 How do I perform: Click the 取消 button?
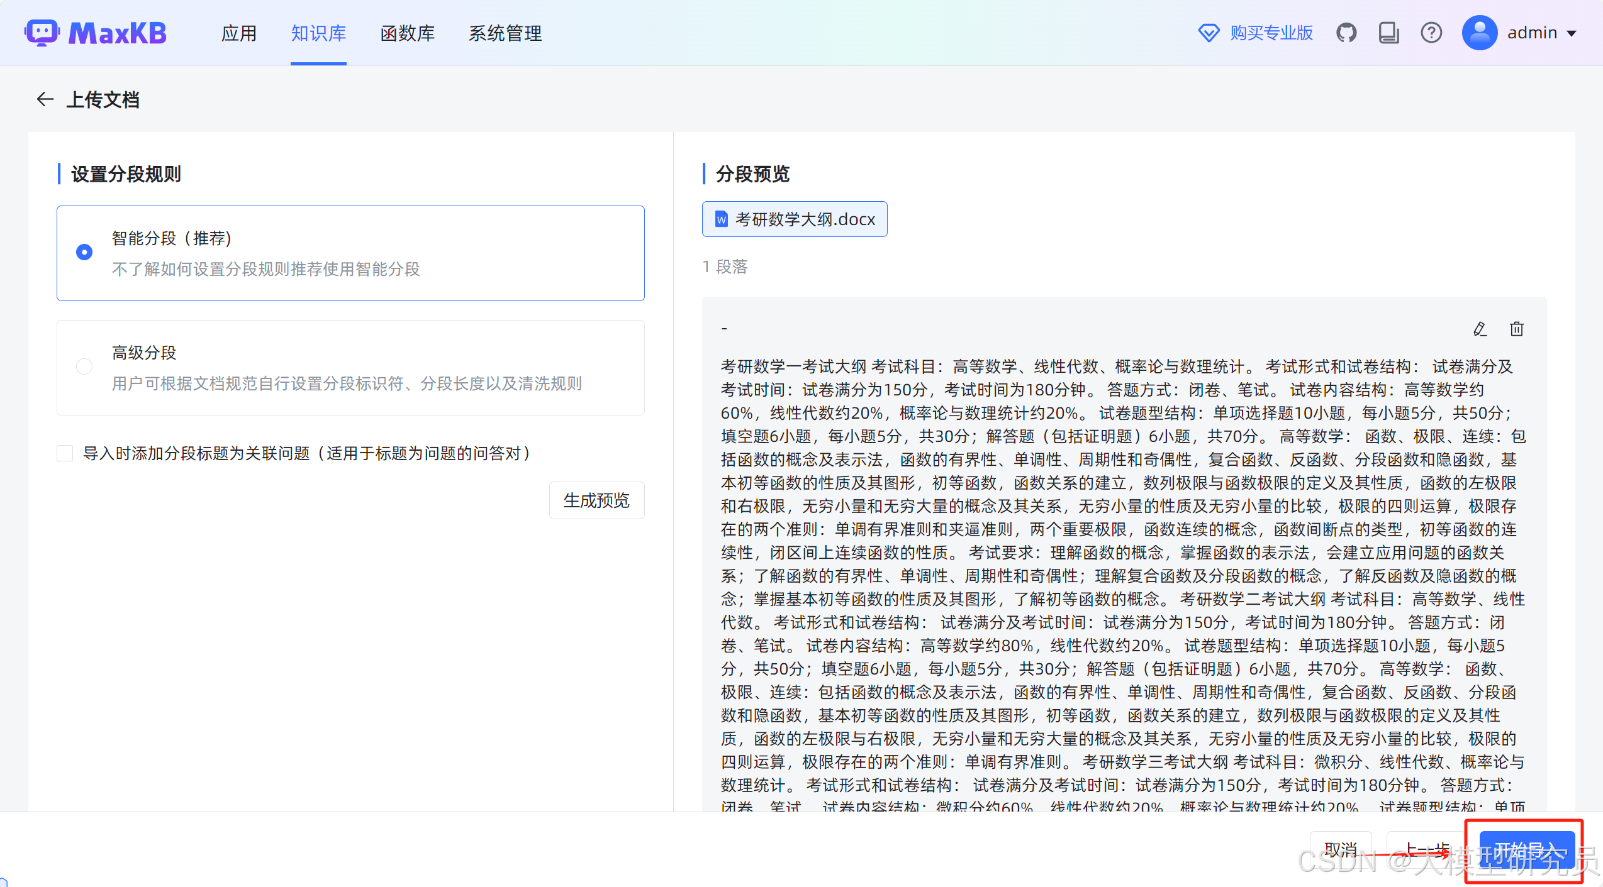coord(1340,849)
